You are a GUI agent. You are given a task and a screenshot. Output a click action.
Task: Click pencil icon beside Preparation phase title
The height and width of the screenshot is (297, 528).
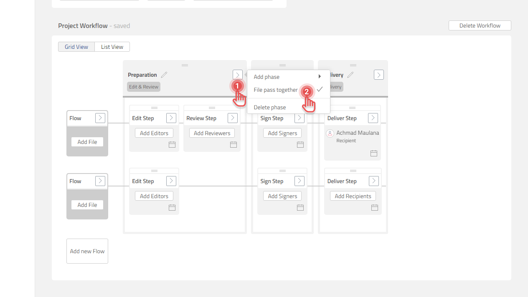pos(164,75)
